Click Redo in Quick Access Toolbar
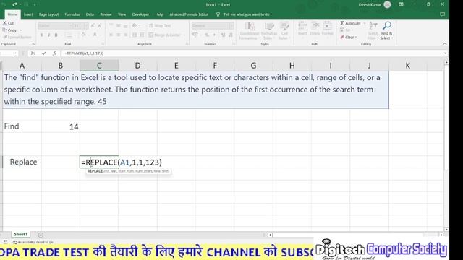 tap(14, 4)
